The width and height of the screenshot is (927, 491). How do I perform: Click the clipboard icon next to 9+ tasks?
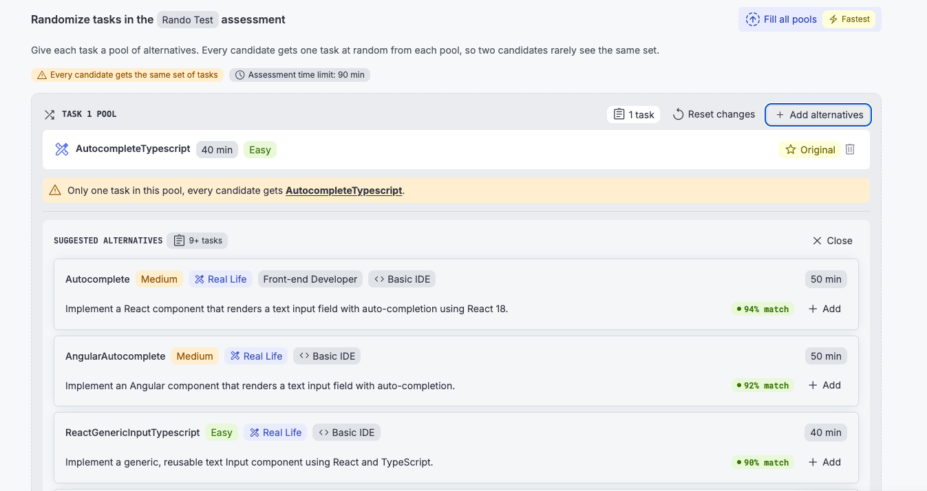tap(179, 241)
